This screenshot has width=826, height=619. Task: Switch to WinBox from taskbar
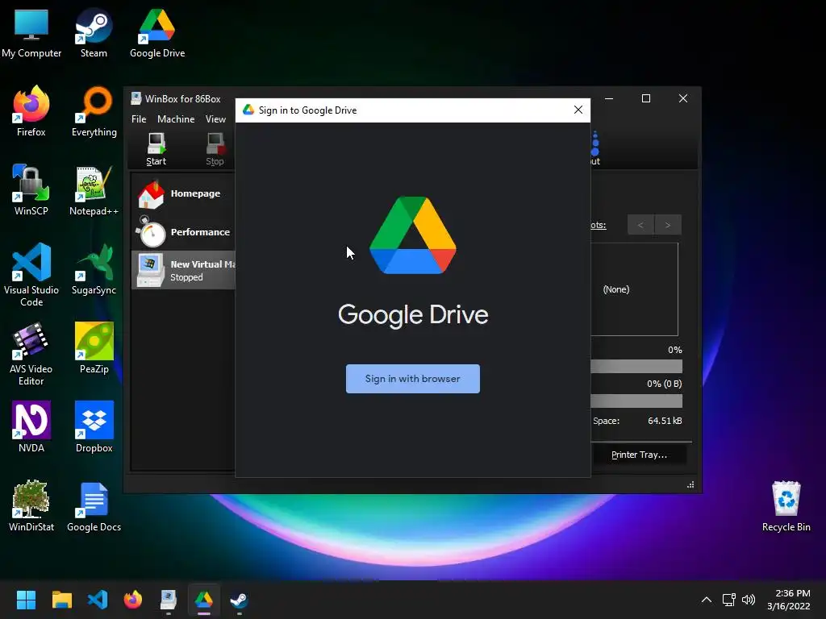169,600
